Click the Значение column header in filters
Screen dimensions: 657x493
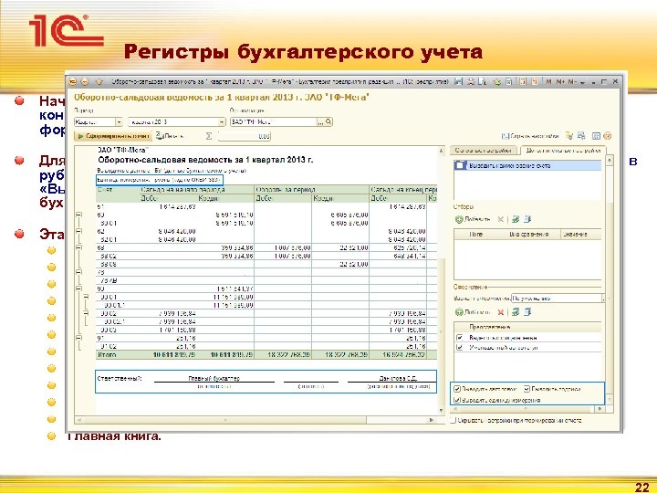coord(580,235)
